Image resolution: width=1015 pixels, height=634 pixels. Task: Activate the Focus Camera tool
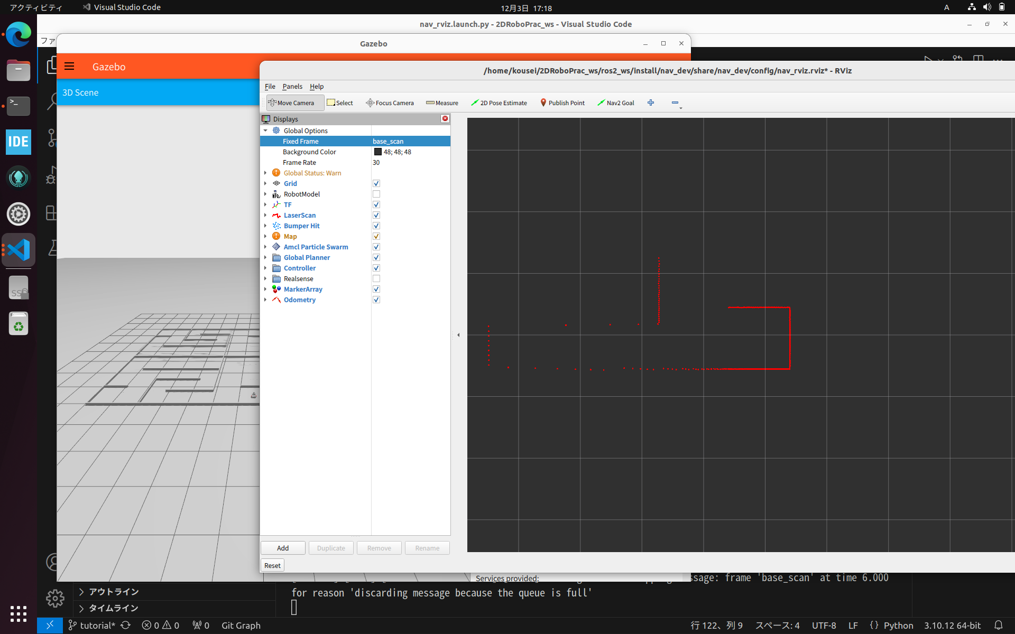click(390, 102)
